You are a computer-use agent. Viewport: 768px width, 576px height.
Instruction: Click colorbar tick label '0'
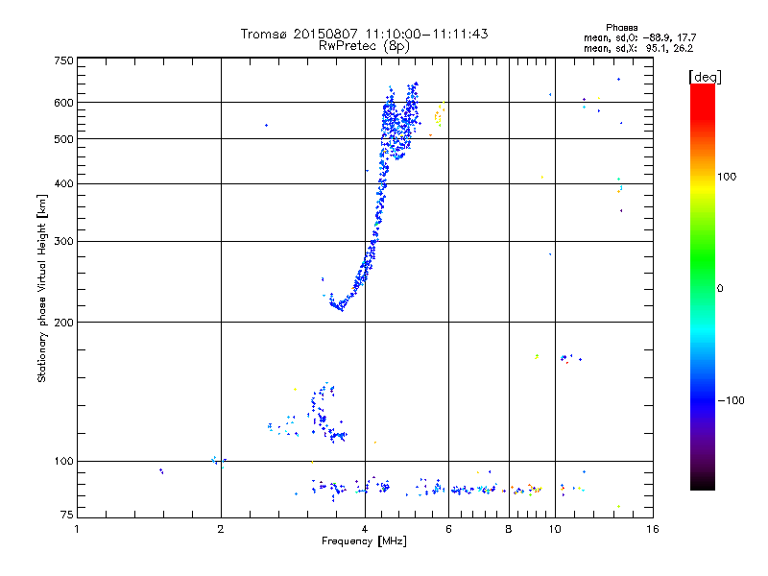[x=720, y=289]
